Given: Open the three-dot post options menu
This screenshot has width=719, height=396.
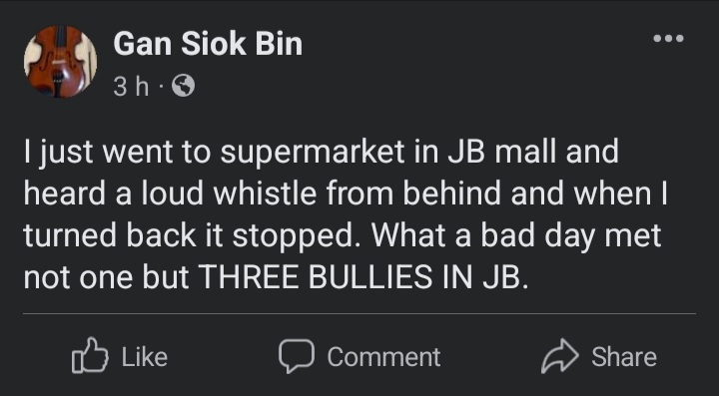Looking at the screenshot, I should pyautogui.click(x=668, y=39).
